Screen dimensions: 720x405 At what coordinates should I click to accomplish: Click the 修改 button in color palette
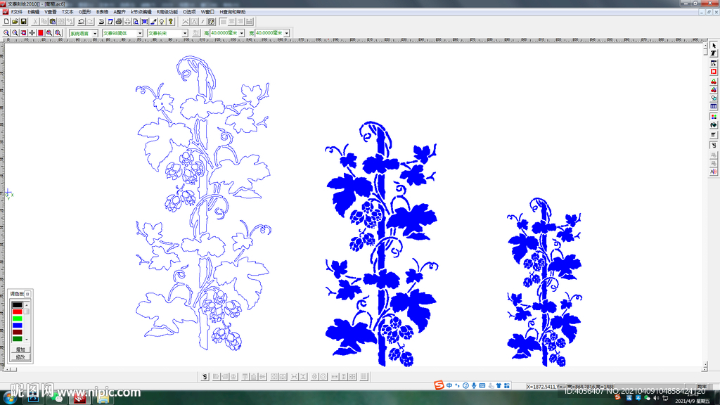click(x=20, y=356)
